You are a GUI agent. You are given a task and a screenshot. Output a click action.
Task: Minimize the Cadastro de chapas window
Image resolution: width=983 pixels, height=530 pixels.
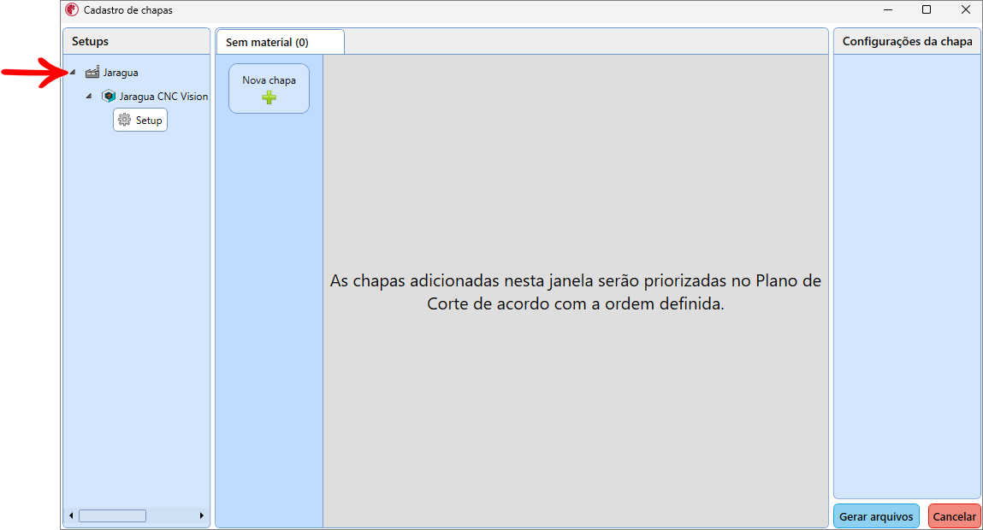(887, 10)
